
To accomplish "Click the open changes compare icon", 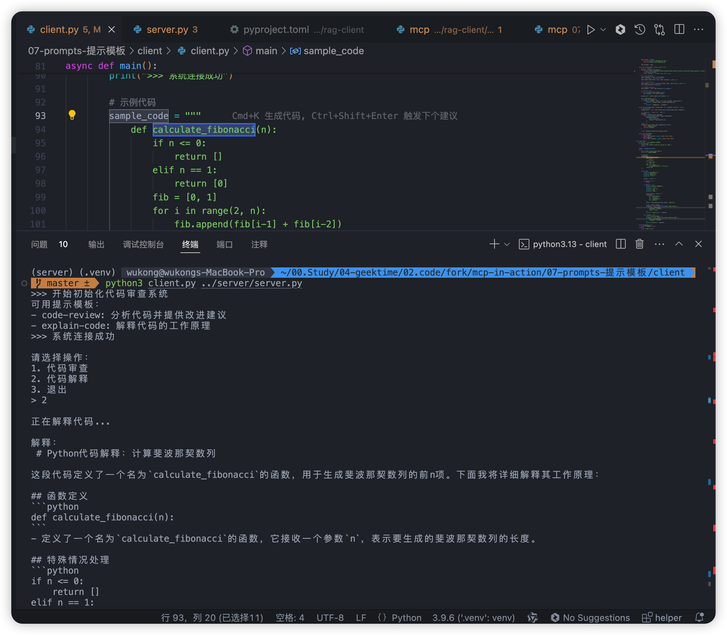I will pos(659,30).
